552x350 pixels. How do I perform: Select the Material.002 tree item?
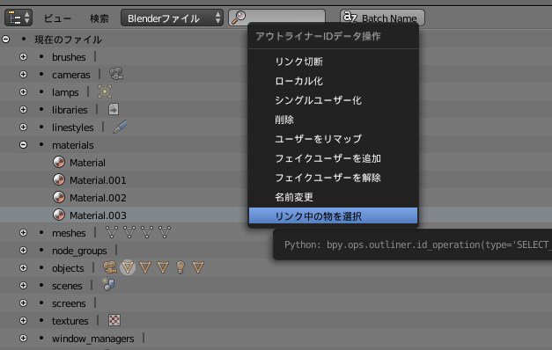(98, 198)
